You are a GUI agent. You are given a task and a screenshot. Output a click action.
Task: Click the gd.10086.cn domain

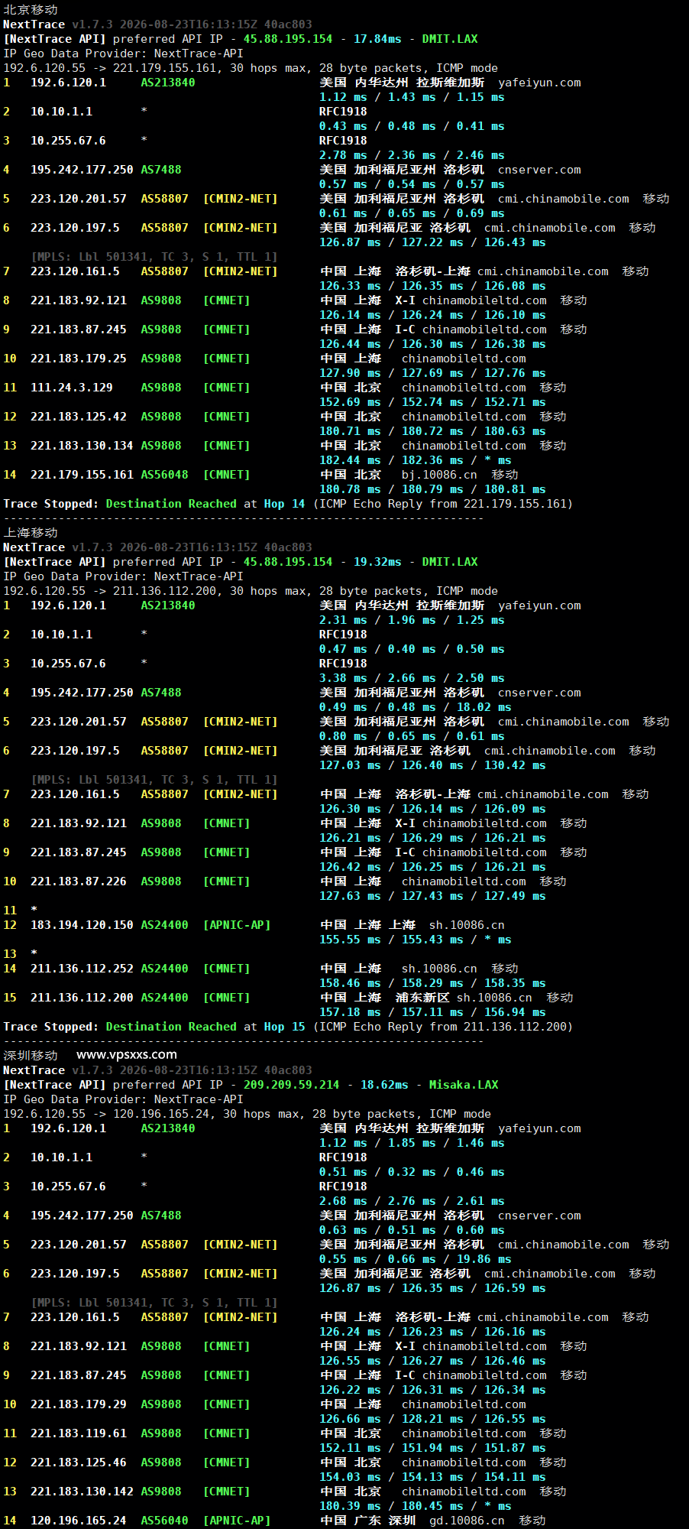(x=467, y=1521)
